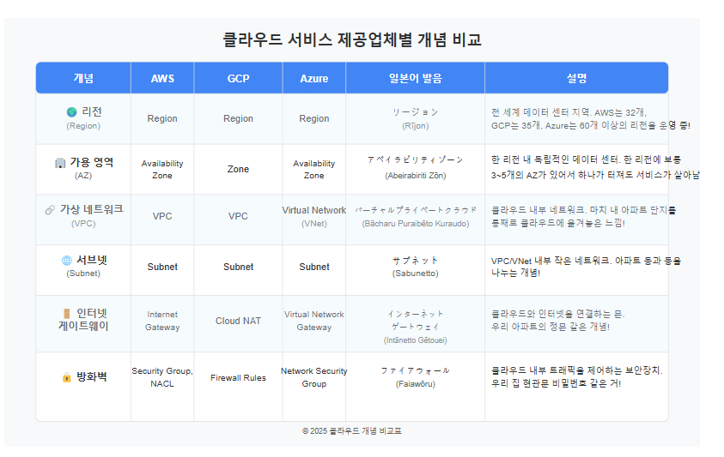The image size is (724, 457).
Task: Click the globe icon beside 리전
Action: click(x=71, y=112)
